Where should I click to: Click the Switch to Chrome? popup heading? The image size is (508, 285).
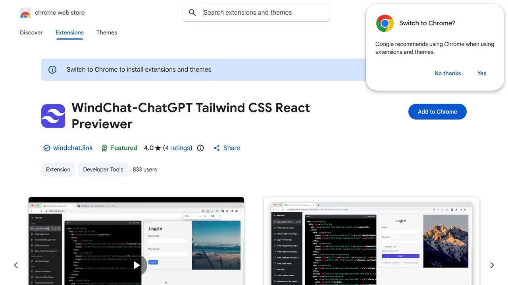tap(427, 23)
